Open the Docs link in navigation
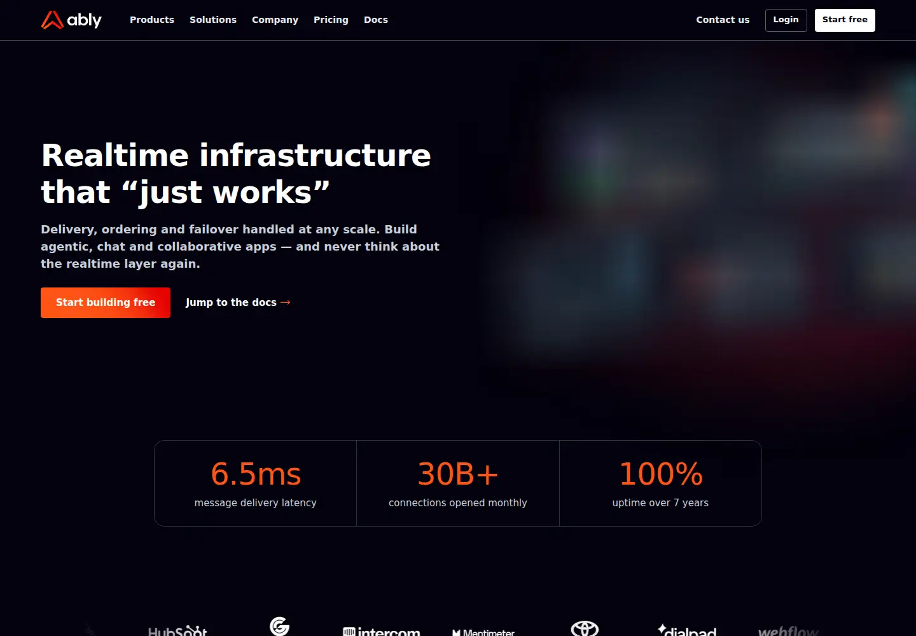 (376, 20)
